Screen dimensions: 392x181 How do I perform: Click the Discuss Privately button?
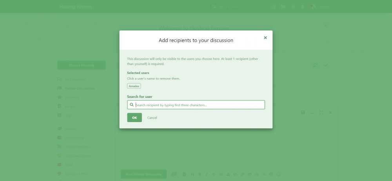pyautogui.click(x=82, y=65)
